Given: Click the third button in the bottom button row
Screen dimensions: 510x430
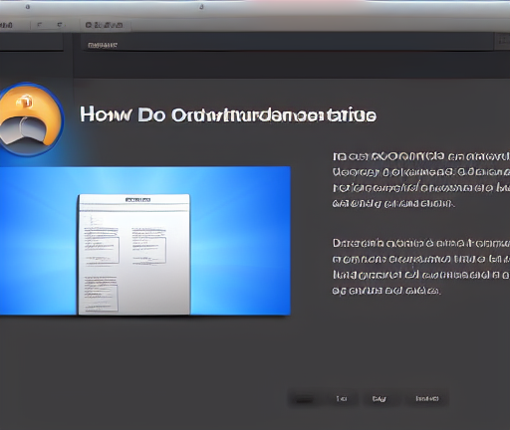Looking at the screenshot, I should click(380, 398).
